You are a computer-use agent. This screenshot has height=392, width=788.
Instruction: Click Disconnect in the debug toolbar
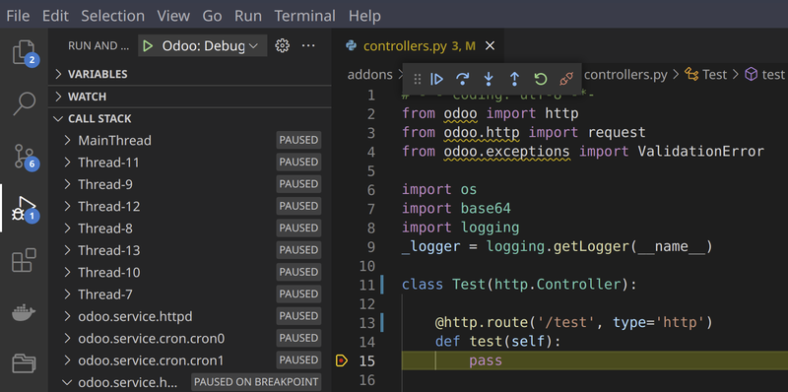(x=566, y=79)
